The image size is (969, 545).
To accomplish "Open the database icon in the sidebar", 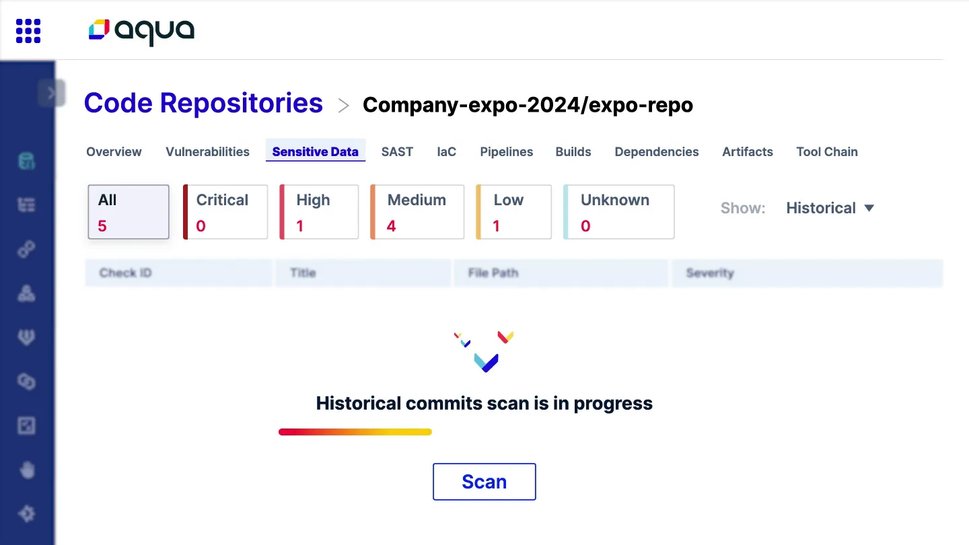I will [26, 161].
